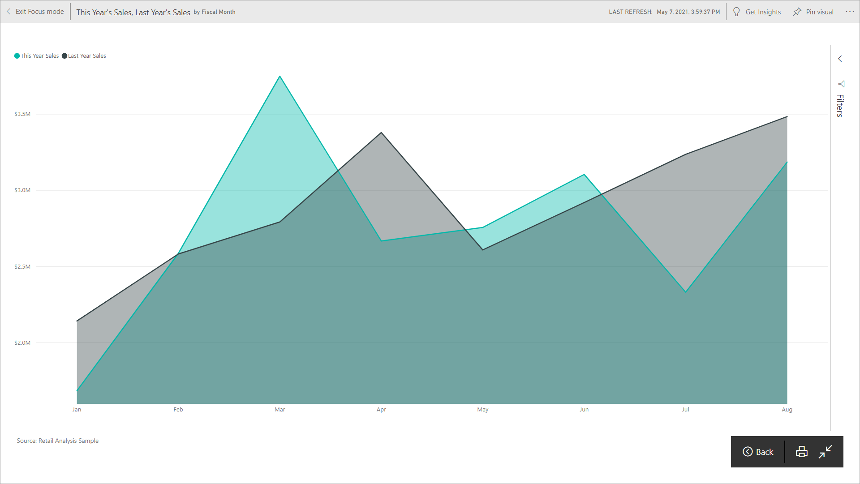860x484 pixels.
Task: Select the Back navigation button
Action: coord(758,450)
